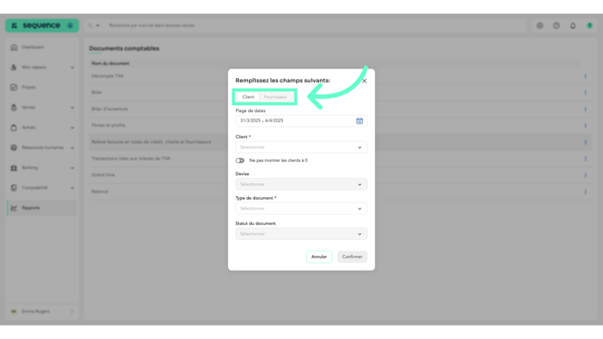This screenshot has width=603, height=339.
Task: Click the Sequence logo
Action: pyautogui.click(x=41, y=25)
